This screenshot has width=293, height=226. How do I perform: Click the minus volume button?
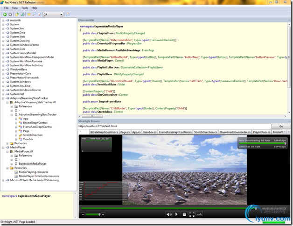(x=83, y=214)
